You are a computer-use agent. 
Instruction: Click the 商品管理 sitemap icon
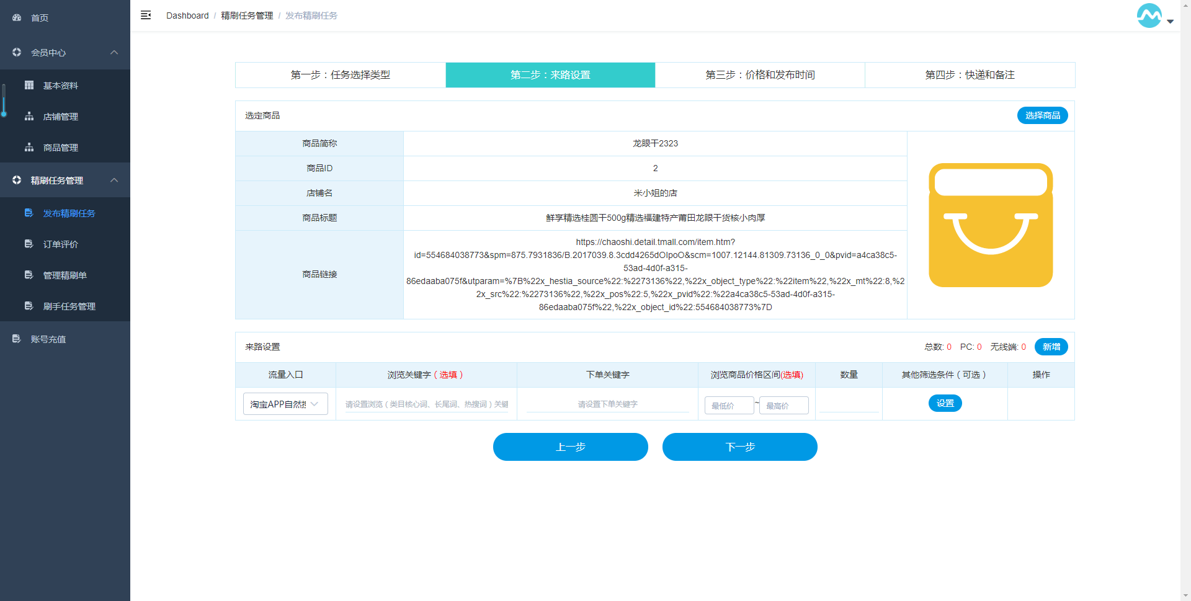pos(29,148)
